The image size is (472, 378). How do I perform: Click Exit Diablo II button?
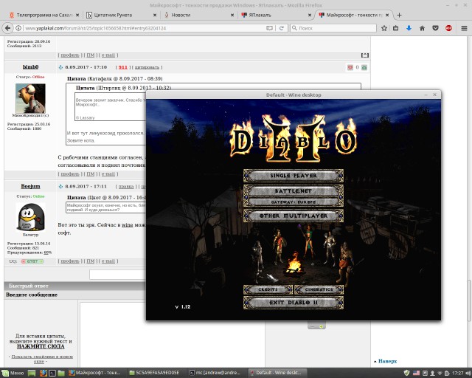click(294, 303)
